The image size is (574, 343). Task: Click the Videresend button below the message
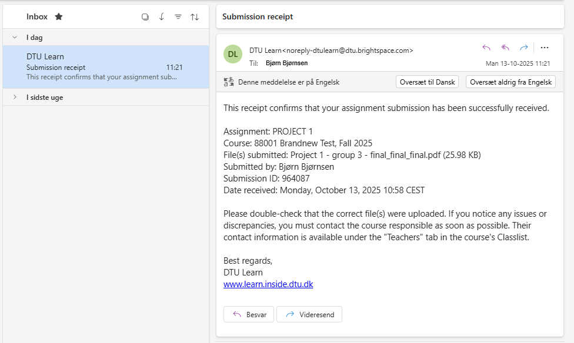click(309, 314)
